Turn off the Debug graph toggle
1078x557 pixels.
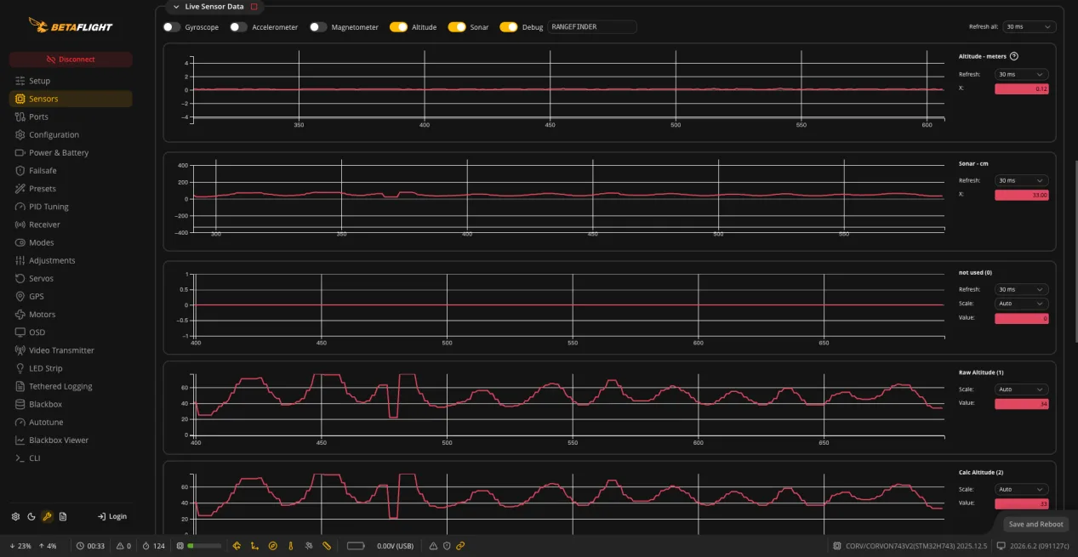point(509,27)
